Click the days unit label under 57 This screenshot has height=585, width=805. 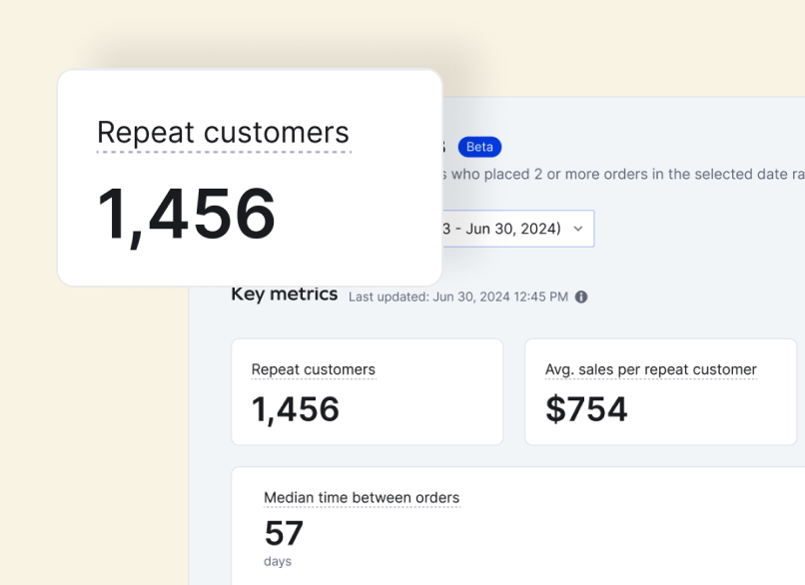[x=278, y=561]
